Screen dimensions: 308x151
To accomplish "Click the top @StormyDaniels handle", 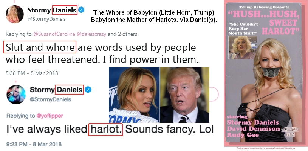I will [x=47, y=19].
